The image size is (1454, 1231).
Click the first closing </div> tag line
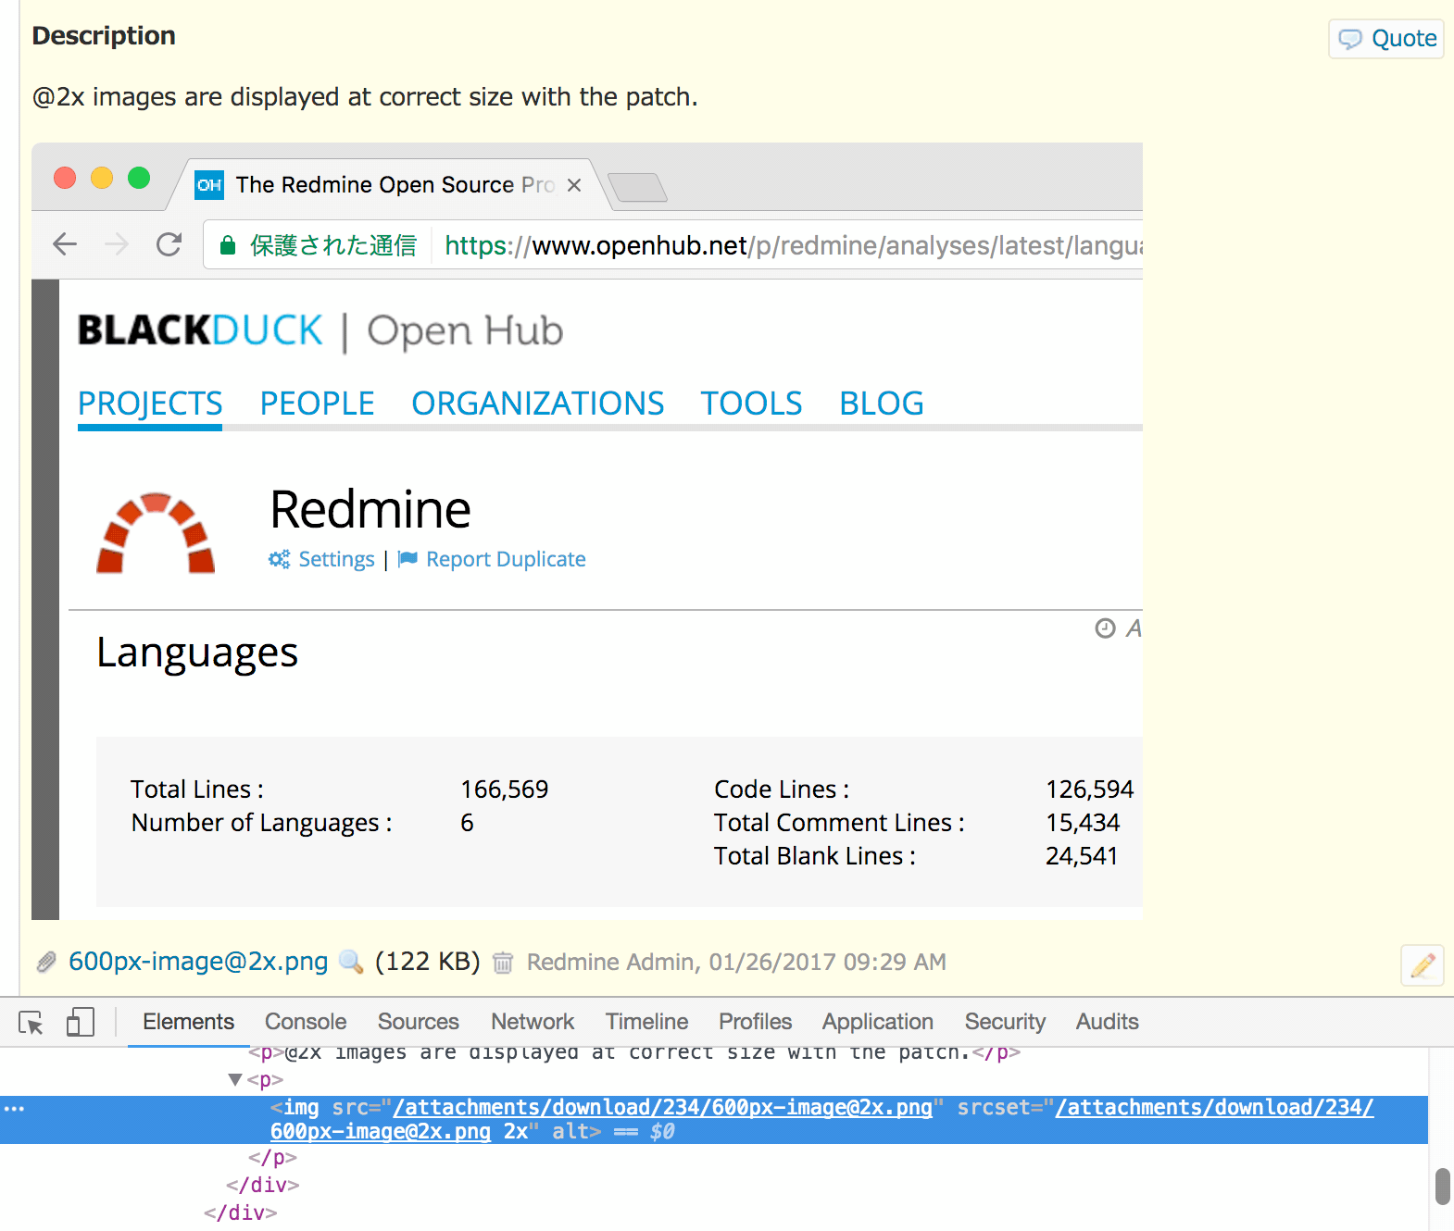tap(262, 1186)
